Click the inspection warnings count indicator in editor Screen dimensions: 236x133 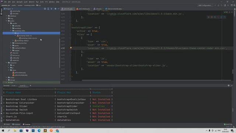pos(226,12)
